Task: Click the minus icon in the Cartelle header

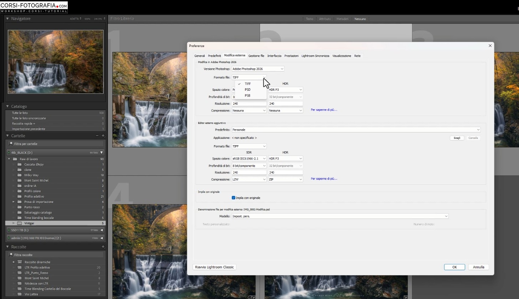Action: tap(97, 136)
